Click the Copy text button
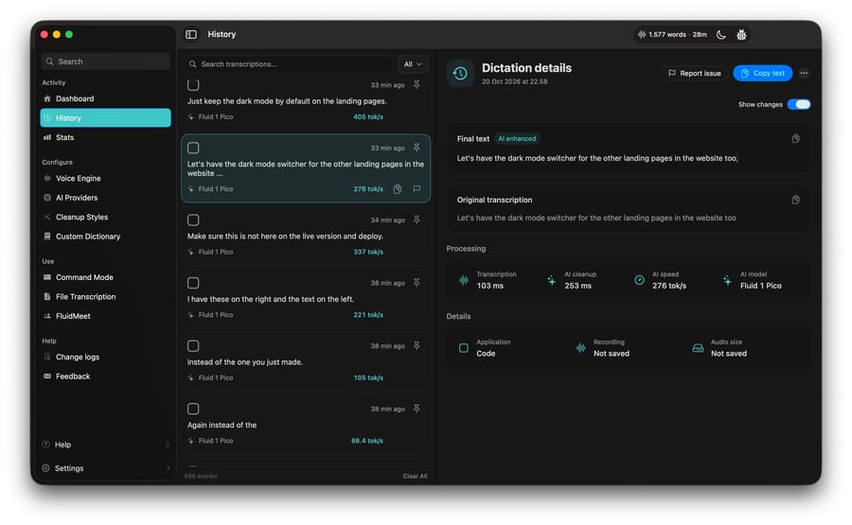 click(x=762, y=73)
